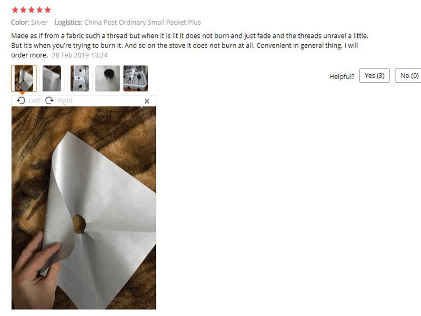Click the review date 28 Feb 2019
421x316 pixels.
click(x=79, y=55)
